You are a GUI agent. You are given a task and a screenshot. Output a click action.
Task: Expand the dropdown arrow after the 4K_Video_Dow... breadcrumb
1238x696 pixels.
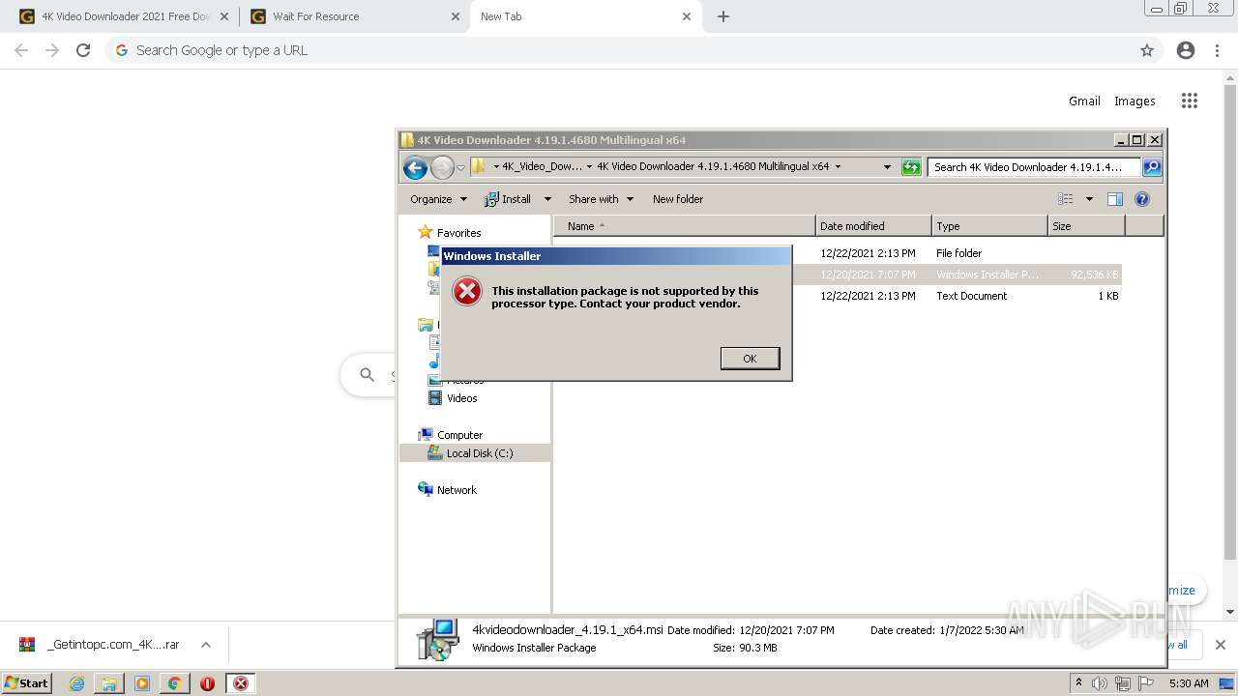589,166
